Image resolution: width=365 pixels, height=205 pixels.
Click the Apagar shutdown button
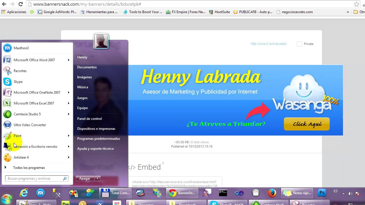85,179
